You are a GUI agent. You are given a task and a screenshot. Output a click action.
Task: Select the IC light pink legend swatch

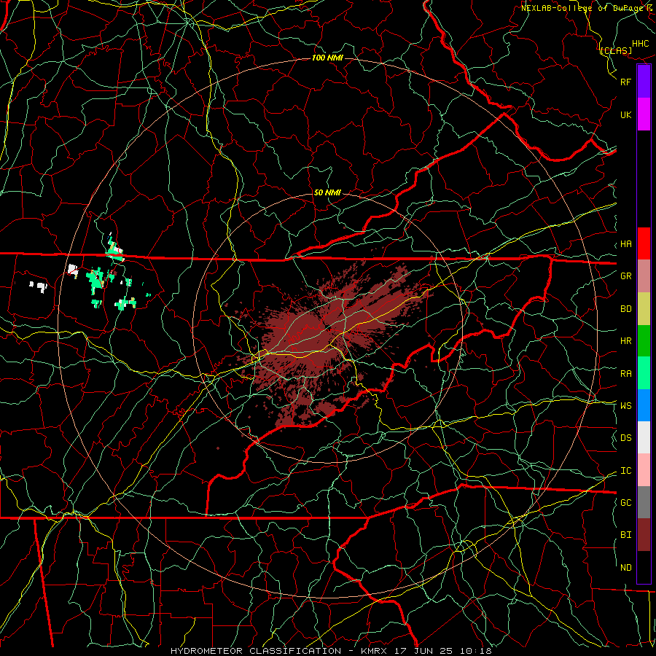[x=644, y=470]
